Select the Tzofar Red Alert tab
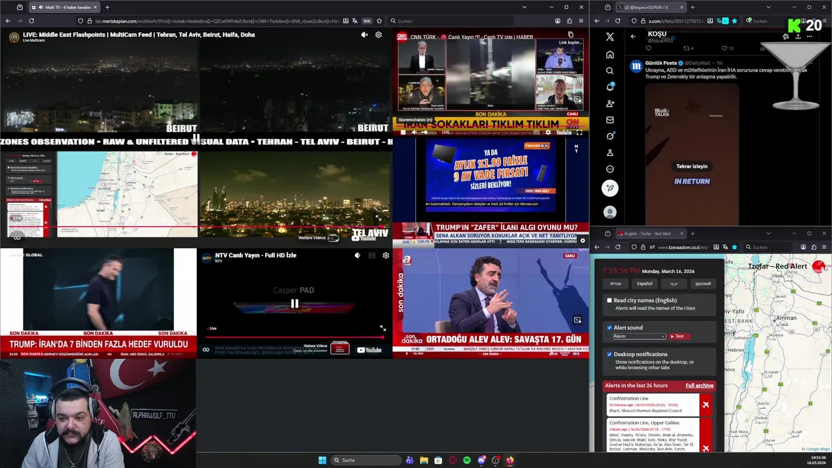This screenshot has width=832, height=468. [x=650, y=233]
